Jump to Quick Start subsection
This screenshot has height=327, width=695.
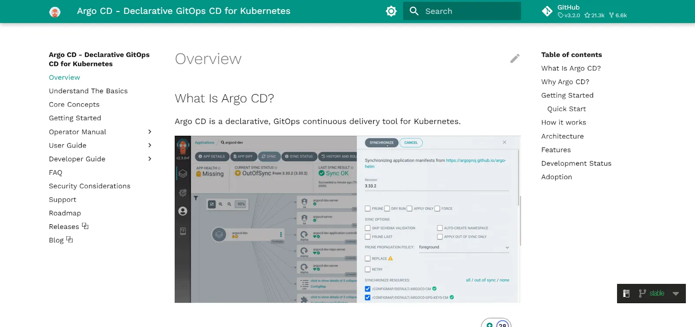[x=566, y=109]
